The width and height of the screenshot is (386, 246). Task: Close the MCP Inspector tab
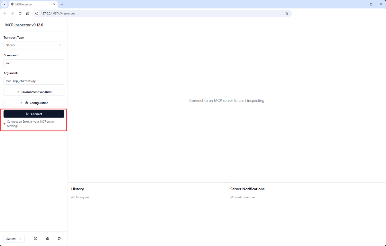tap(54, 4)
